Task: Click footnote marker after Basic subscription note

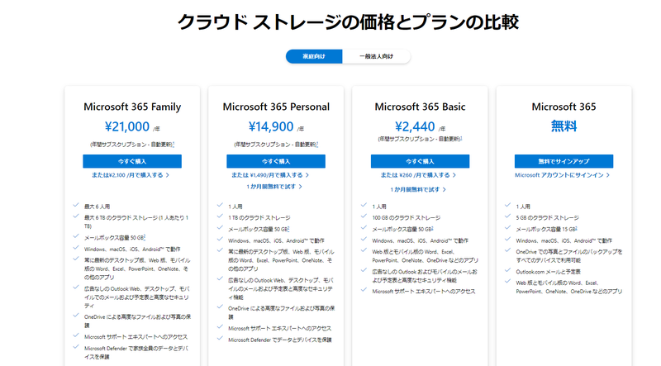Action: coord(461,138)
